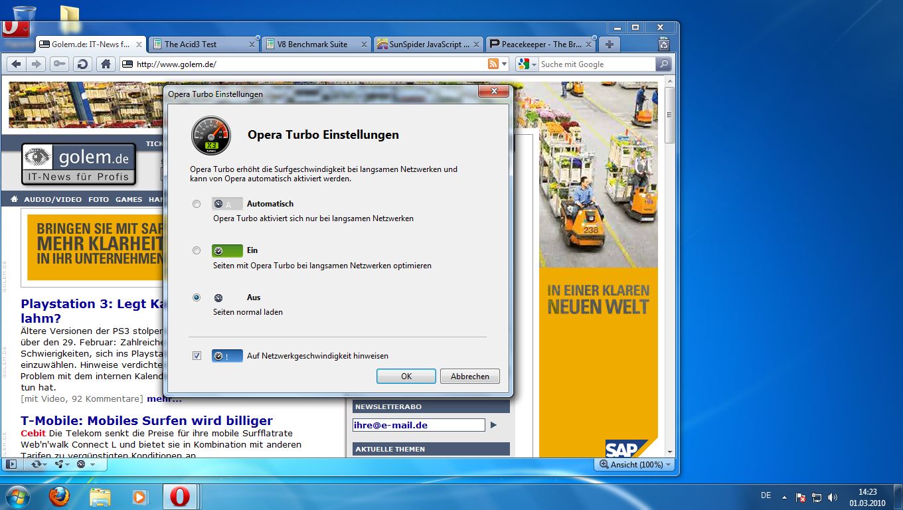Select the Automatisch radio button

[x=197, y=204]
